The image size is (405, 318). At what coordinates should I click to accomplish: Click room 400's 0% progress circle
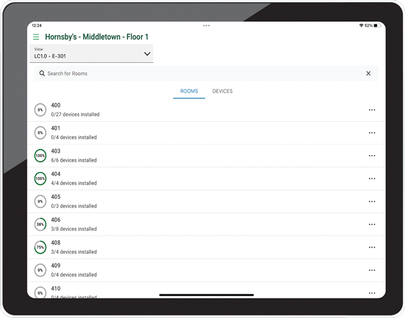[x=40, y=110]
